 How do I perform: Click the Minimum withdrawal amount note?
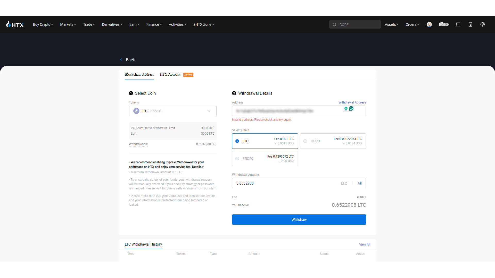[156, 172]
